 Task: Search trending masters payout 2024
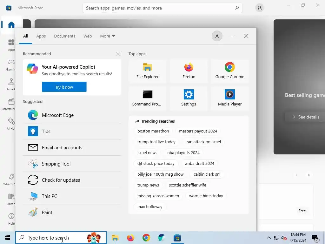pyautogui.click(x=198, y=131)
